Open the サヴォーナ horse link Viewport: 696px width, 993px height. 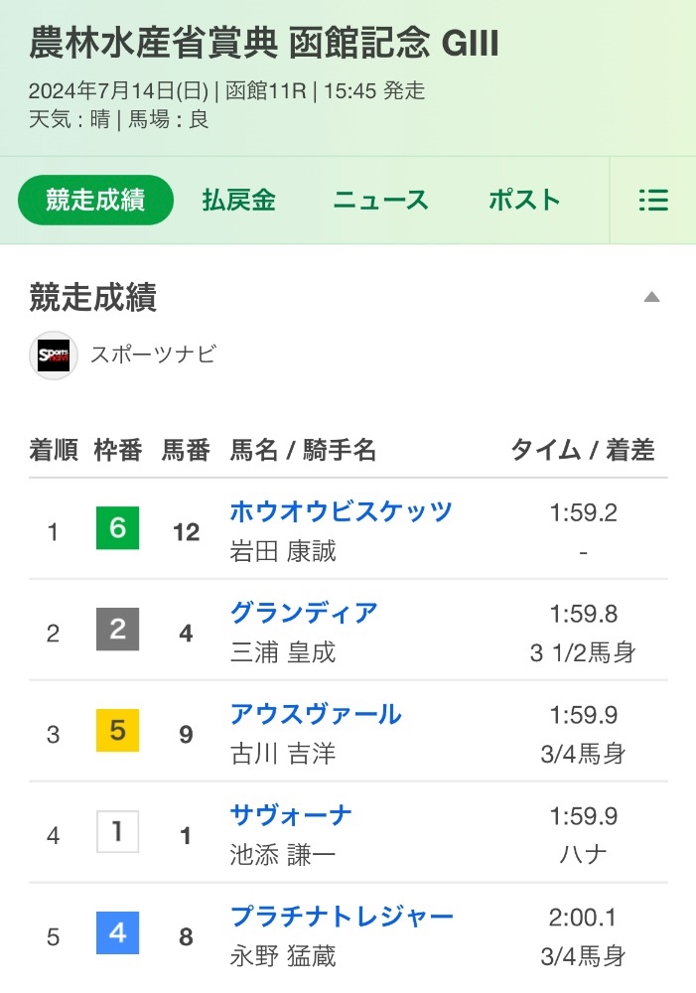point(291,815)
